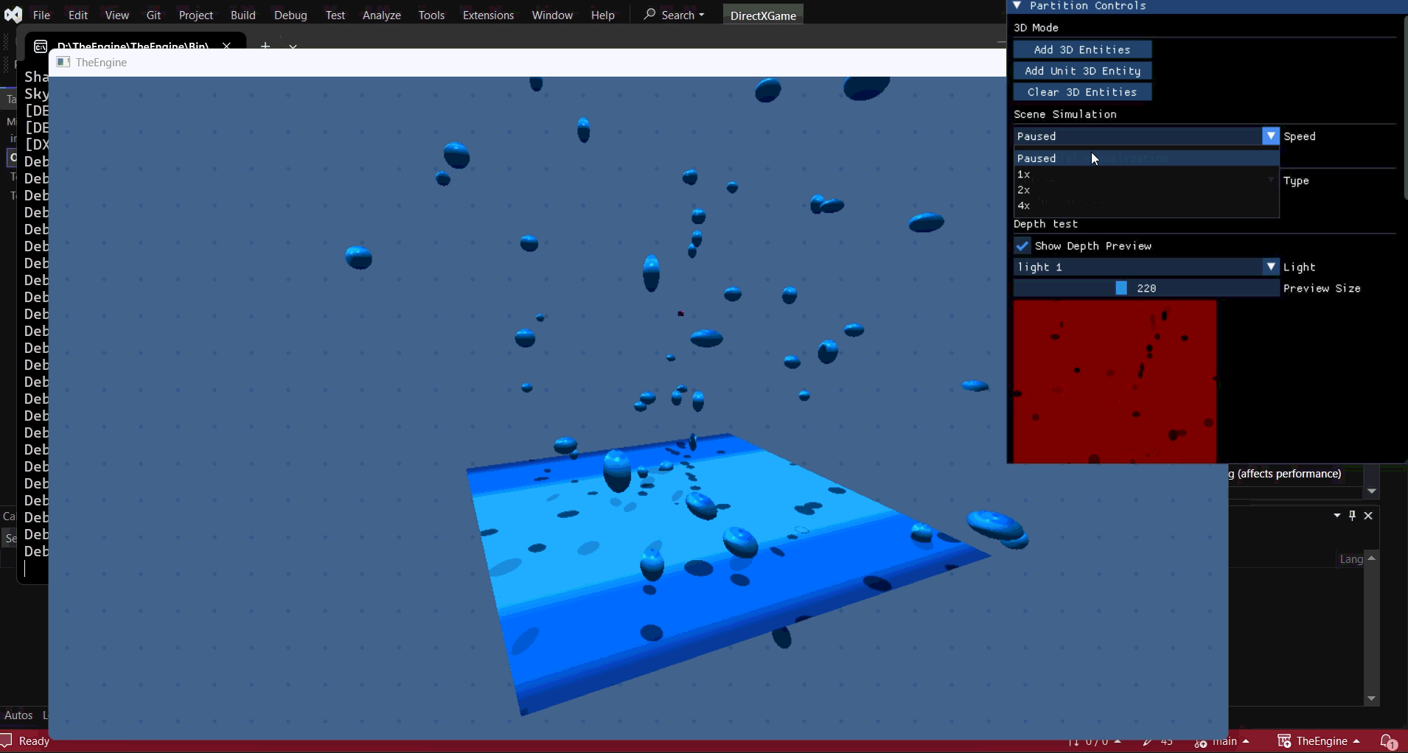Collapse the Partition Controls section

tap(1018, 5)
